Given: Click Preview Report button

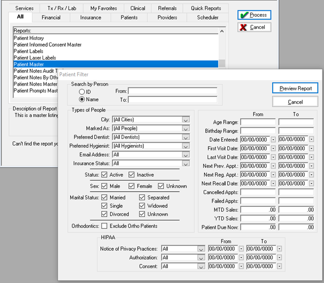Looking at the screenshot, I should click(295, 88).
